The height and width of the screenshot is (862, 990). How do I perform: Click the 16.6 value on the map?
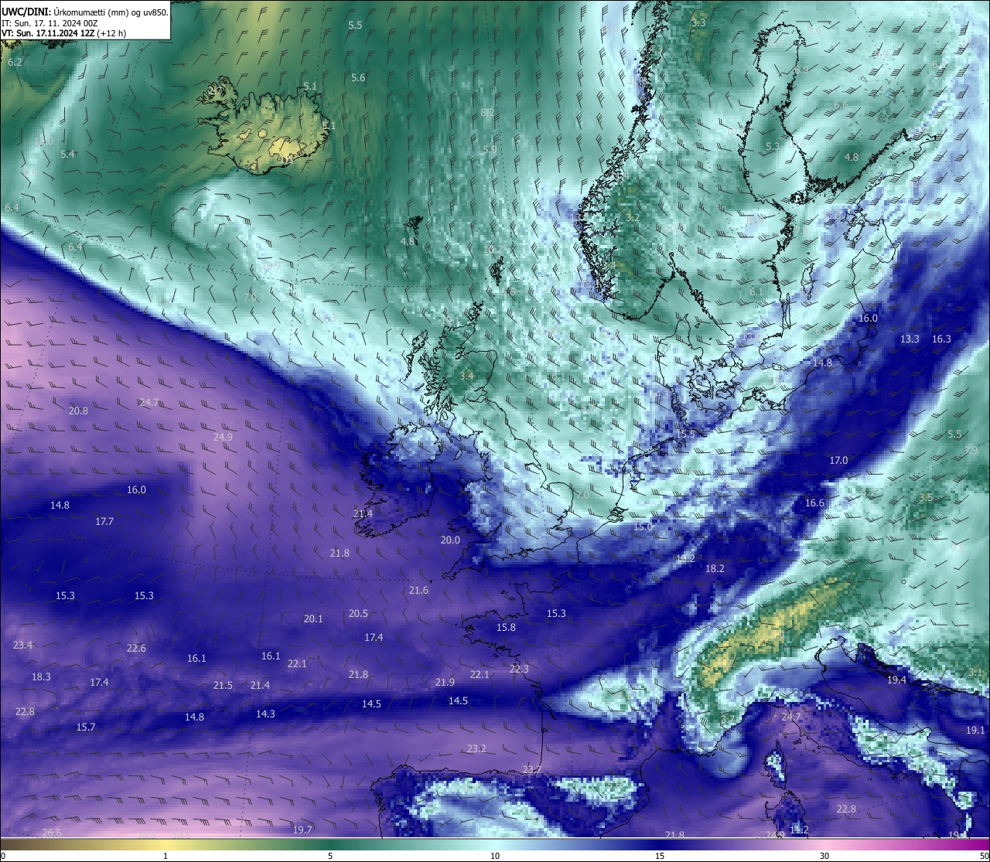814,503
